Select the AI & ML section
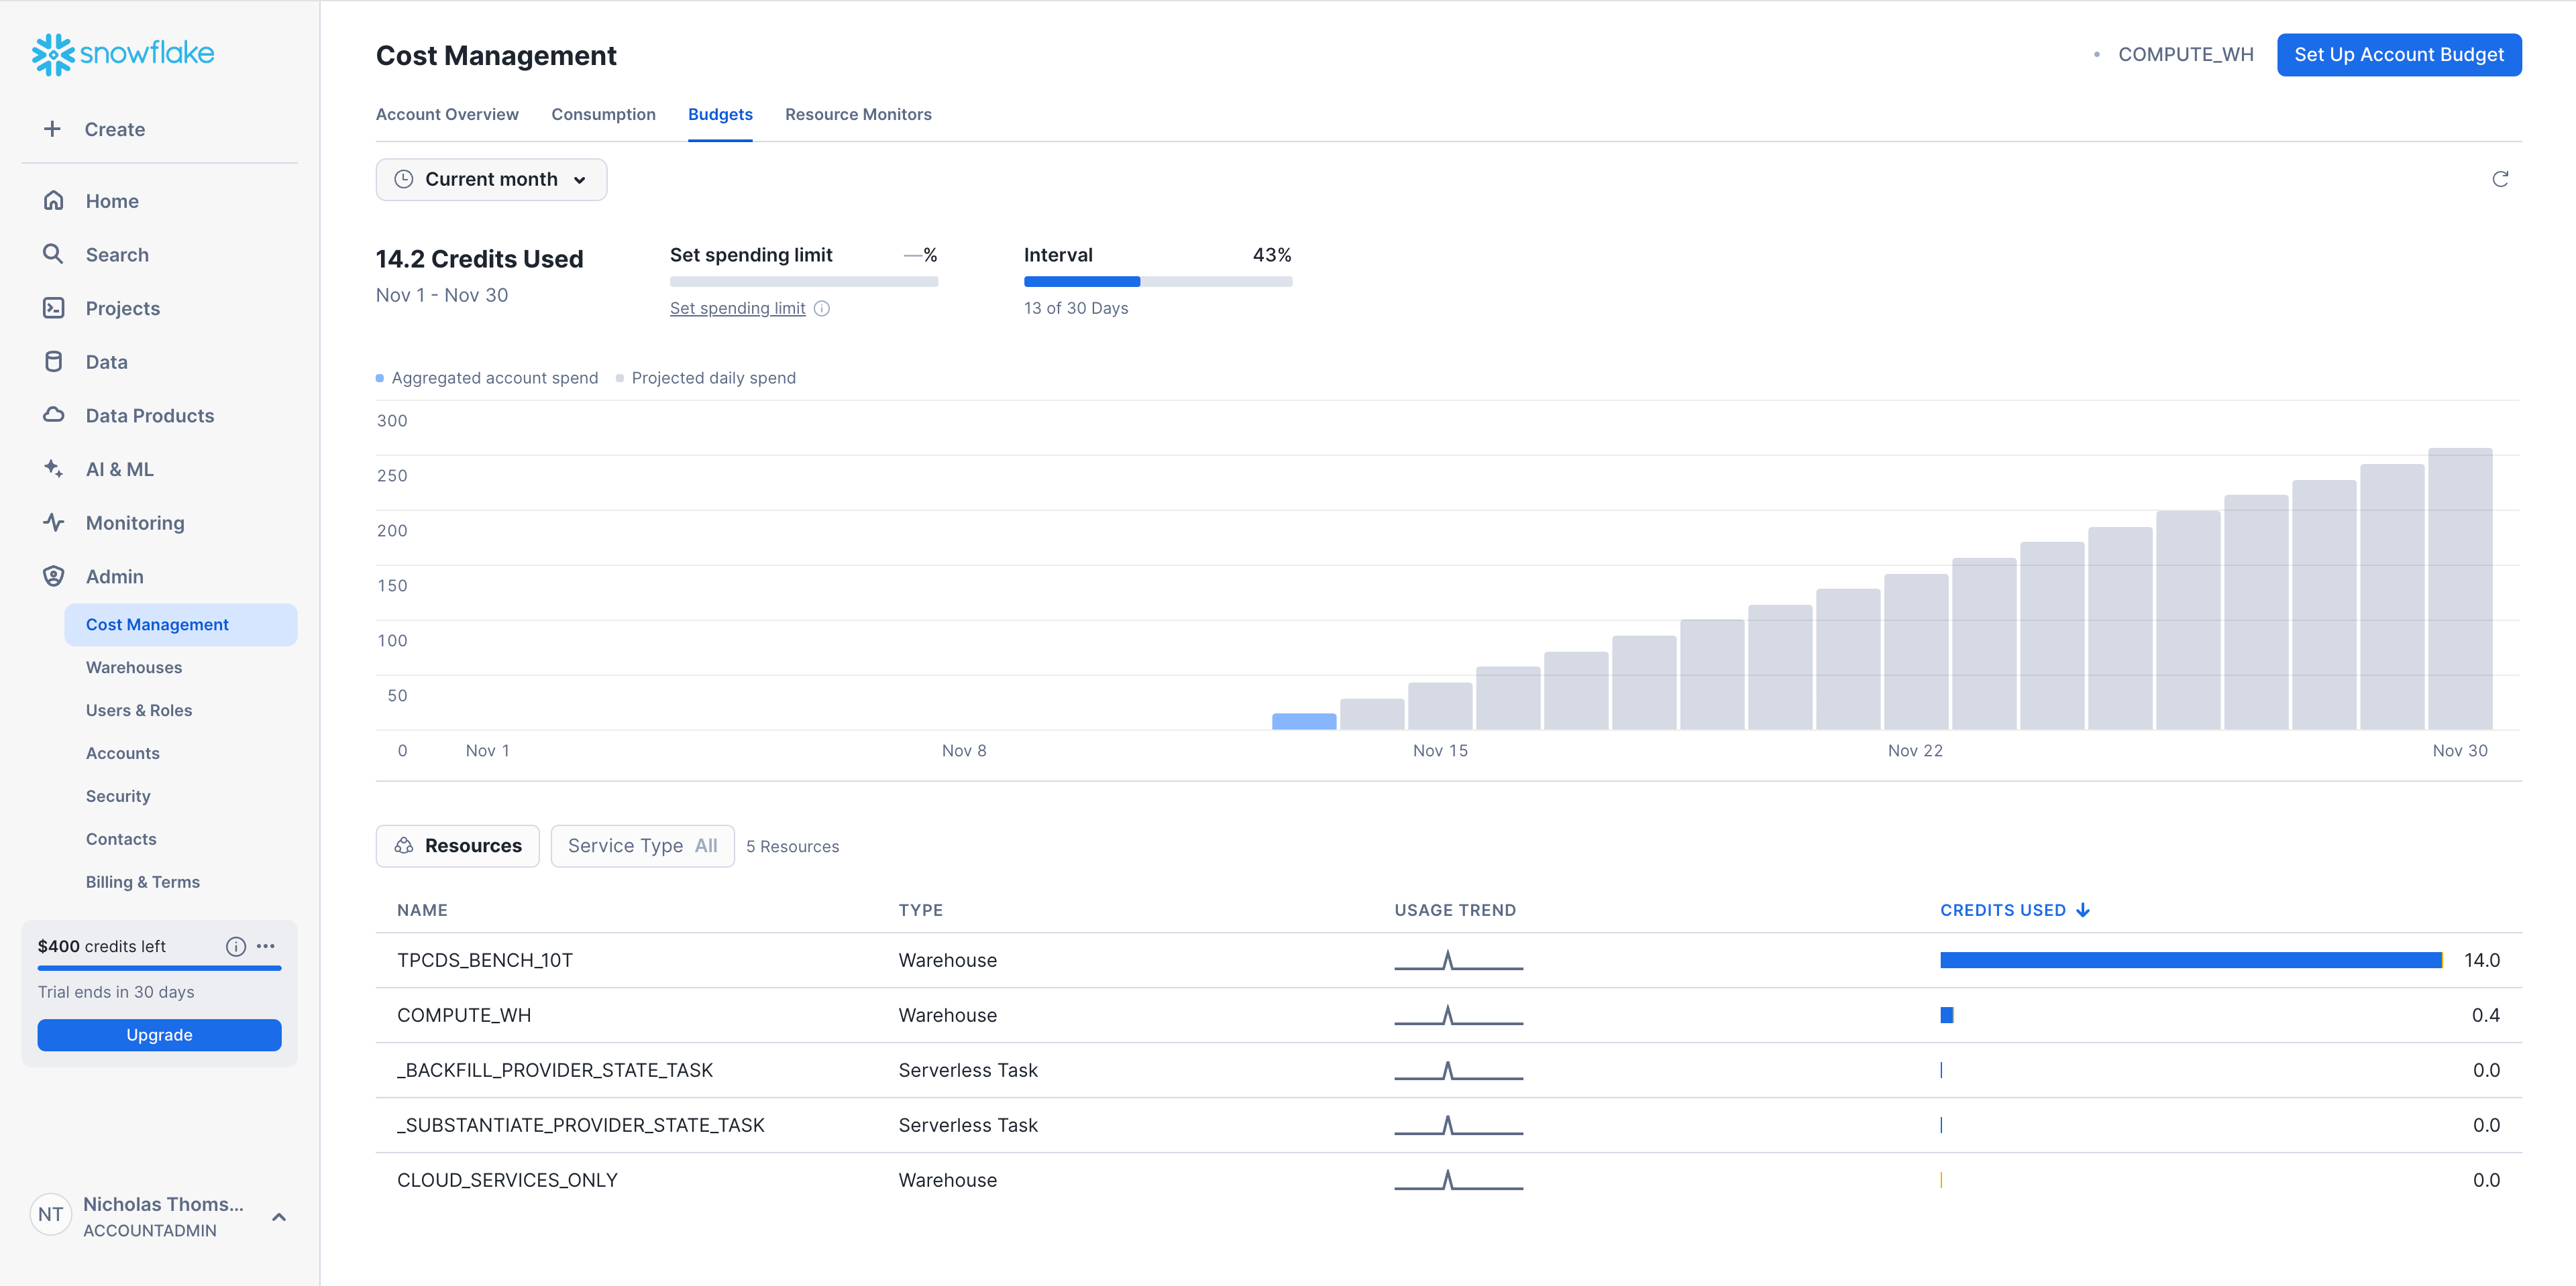 pos(119,469)
